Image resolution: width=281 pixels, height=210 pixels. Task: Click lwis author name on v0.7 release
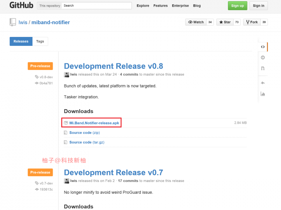[x=73, y=181]
